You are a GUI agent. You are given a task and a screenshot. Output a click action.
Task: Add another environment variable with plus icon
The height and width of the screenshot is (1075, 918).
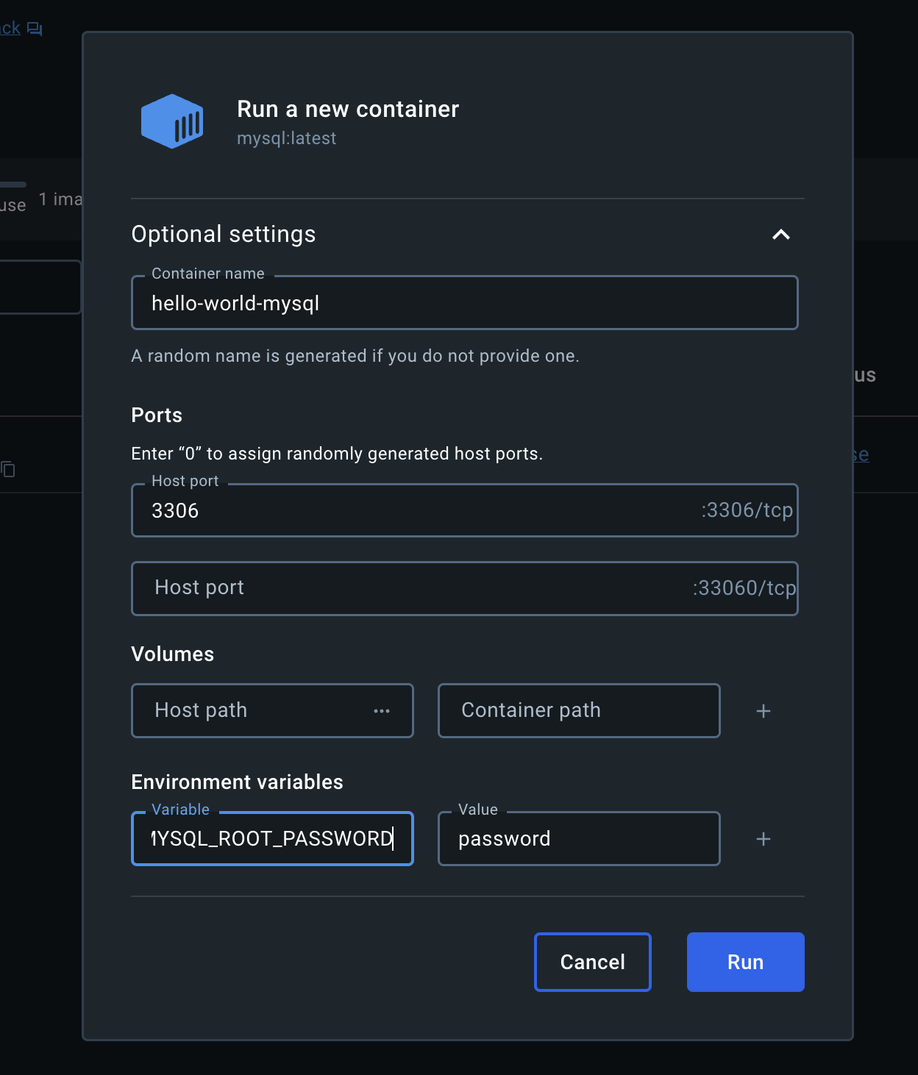tap(763, 838)
